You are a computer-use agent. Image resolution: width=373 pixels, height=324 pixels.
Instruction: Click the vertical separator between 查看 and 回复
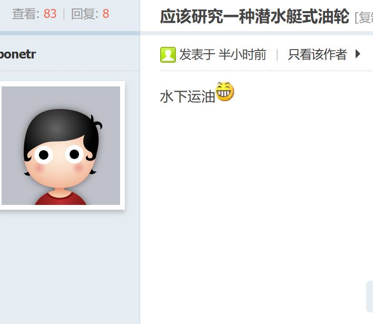(64, 14)
